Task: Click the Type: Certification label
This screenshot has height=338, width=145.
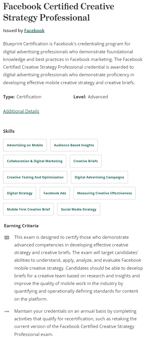Action: click(22, 97)
